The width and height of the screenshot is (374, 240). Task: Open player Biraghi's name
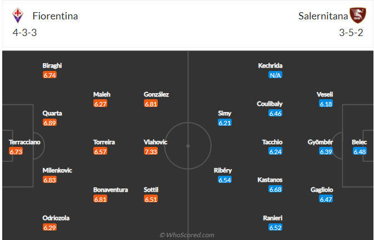52,65
